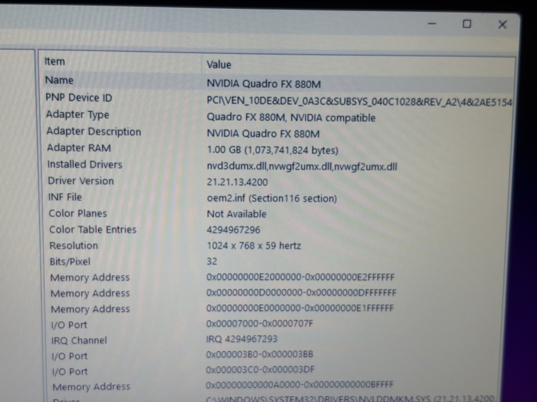537x402 pixels.
Task: Select the IRQ Channel row label
Action: click(79, 340)
